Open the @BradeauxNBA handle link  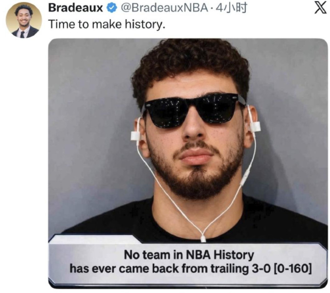point(164,8)
